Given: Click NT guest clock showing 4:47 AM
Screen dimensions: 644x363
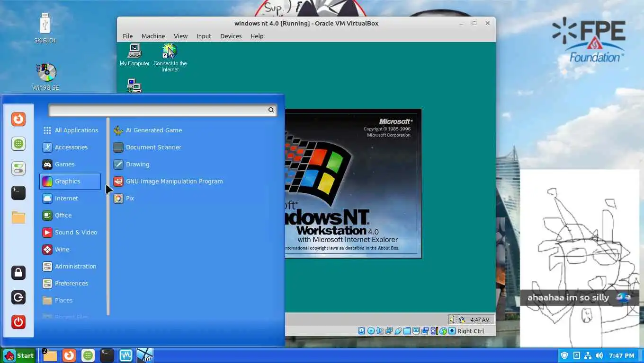Looking at the screenshot, I should pyautogui.click(x=480, y=320).
